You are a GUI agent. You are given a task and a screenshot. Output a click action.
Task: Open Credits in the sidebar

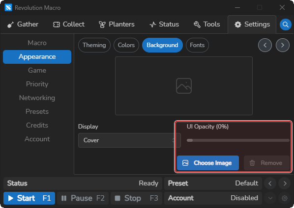(37, 125)
